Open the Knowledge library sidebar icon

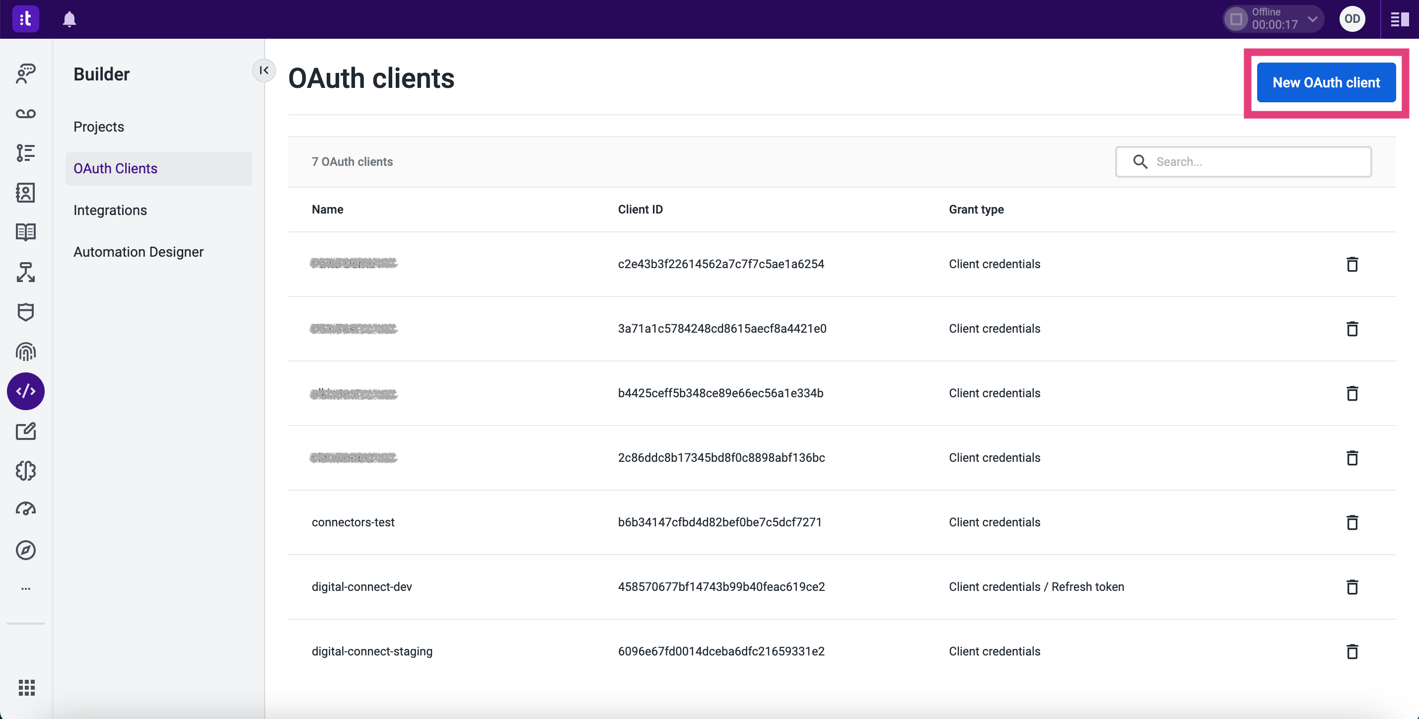tap(25, 232)
